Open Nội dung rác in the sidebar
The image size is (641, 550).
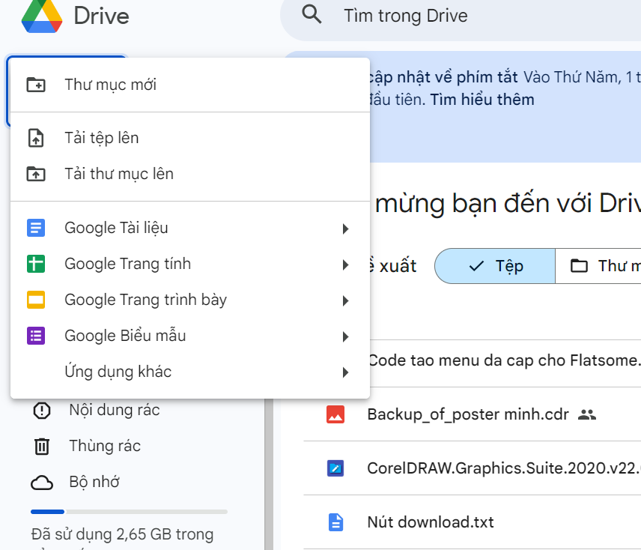point(115,410)
